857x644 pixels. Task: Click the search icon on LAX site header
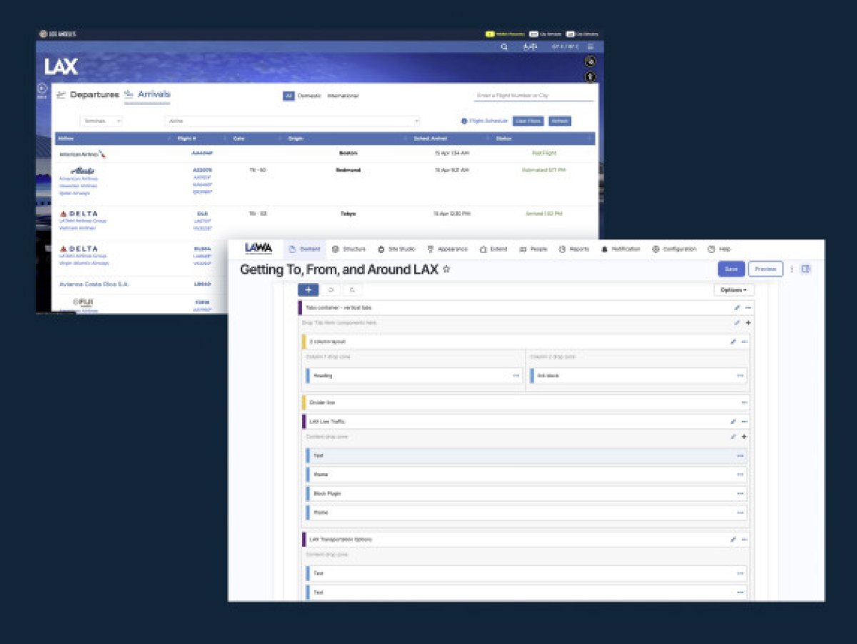(x=505, y=46)
